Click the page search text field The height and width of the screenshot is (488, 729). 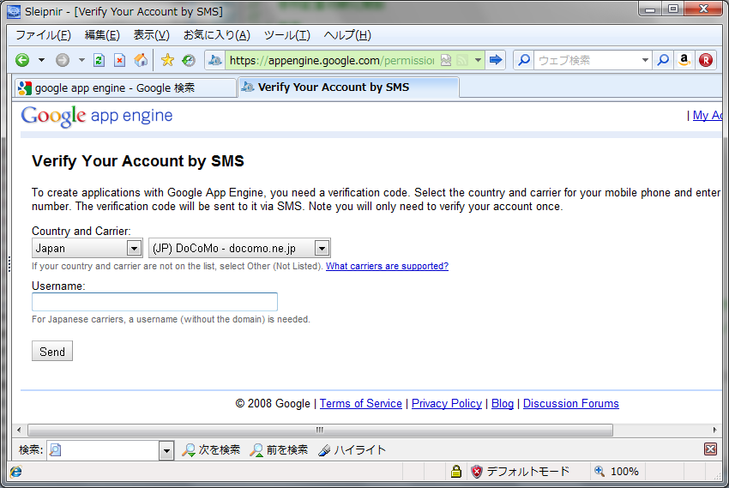(x=103, y=450)
